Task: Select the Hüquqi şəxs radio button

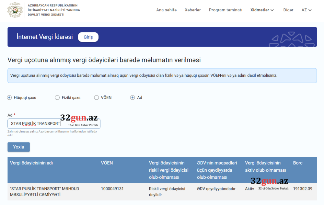Action: pos(9,97)
